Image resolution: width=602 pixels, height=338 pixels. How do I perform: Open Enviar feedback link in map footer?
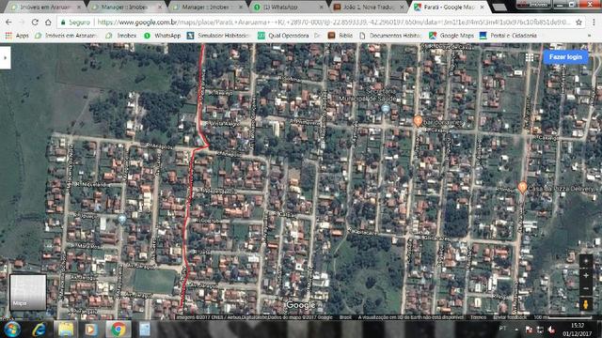click(510, 317)
